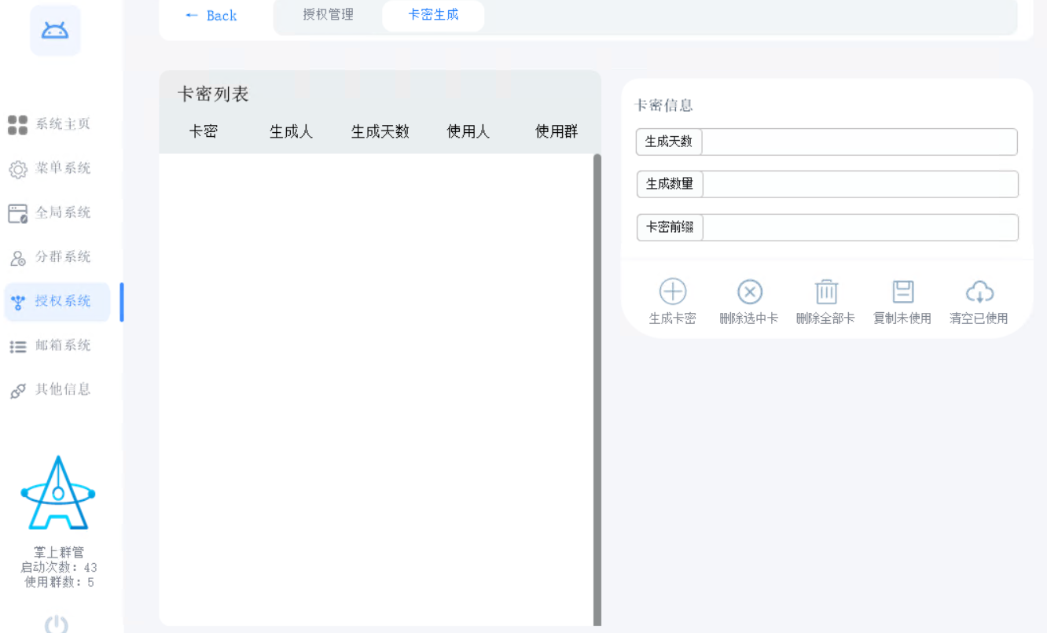This screenshot has height=633, width=1047.
Task: Open 邮箱系统 list icon entry
Action: (x=50, y=345)
